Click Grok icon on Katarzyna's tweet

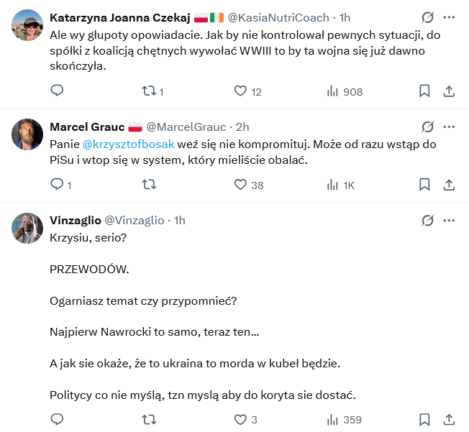(427, 17)
